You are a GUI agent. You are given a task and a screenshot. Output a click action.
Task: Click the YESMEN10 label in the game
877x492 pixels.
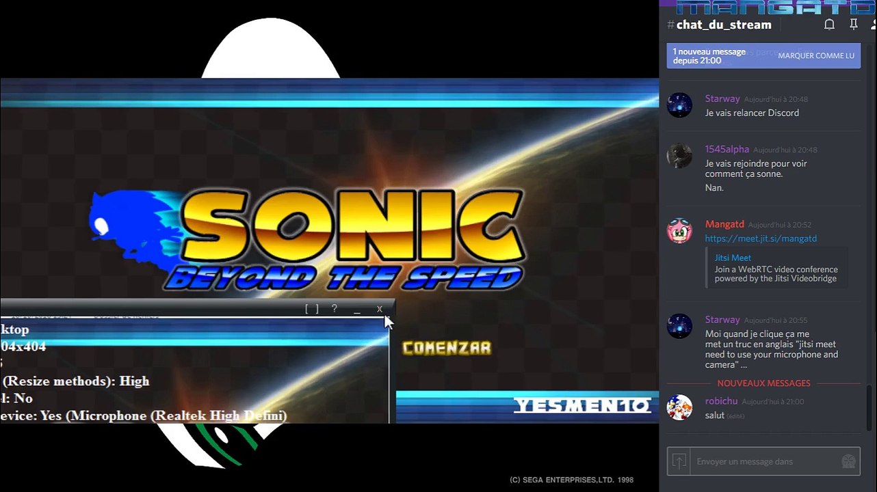582,406
